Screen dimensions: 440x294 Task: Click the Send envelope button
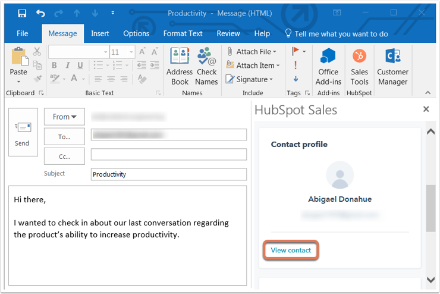pyautogui.click(x=23, y=132)
